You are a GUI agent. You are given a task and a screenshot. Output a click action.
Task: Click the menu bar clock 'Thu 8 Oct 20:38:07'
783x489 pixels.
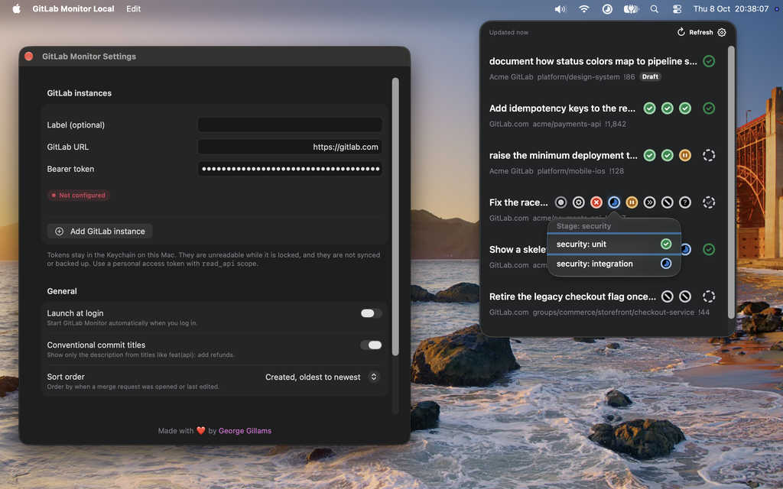click(x=730, y=9)
